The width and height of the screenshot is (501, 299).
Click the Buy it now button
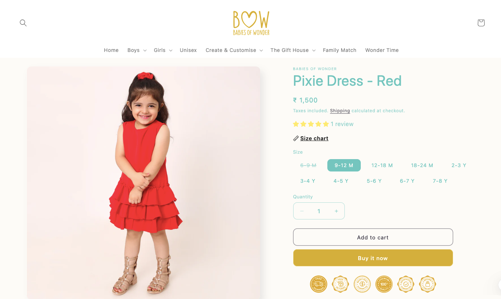click(x=373, y=258)
